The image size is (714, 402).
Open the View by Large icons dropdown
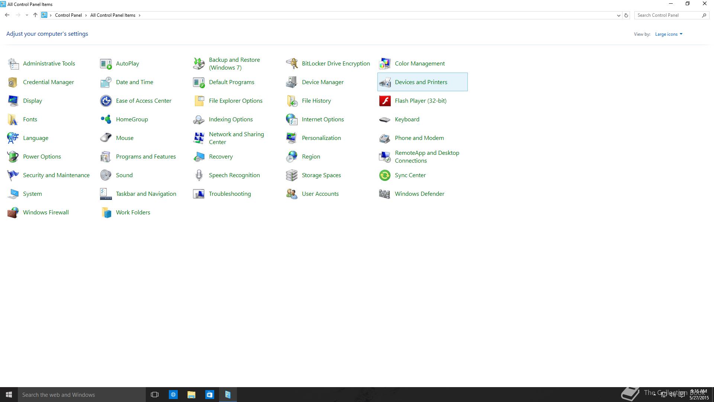pos(669,34)
